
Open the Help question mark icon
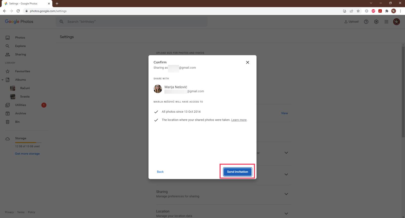click(366, 22)
